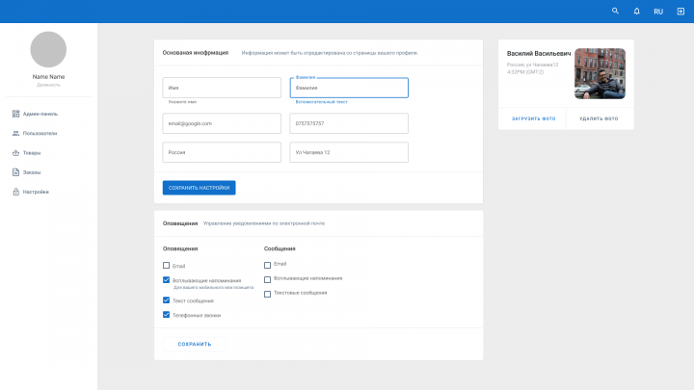Image resolution: width=694 pixels, height=390 pixels.
Task: Click the email@google.com field
Action: (222, 123)
